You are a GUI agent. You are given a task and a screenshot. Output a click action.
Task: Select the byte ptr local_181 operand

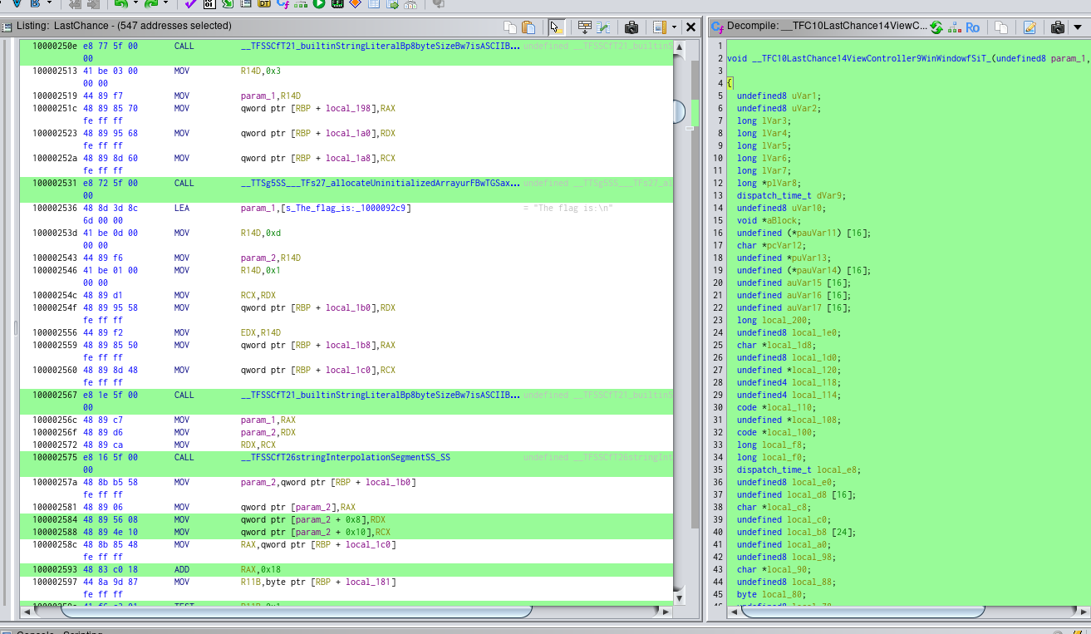coord(318,582)
